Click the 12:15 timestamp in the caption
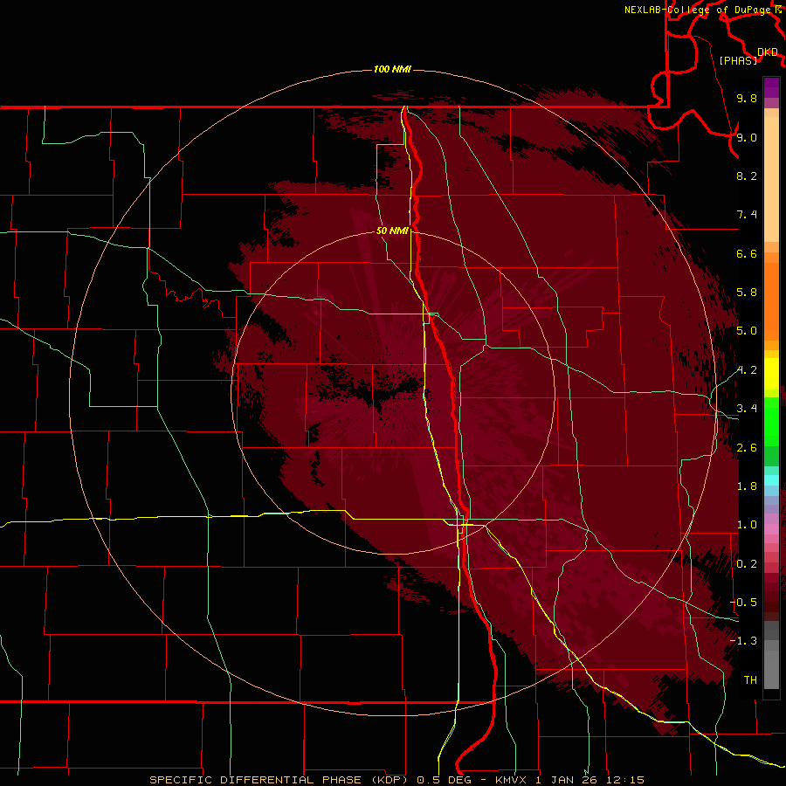 click(x=625, y=780)
